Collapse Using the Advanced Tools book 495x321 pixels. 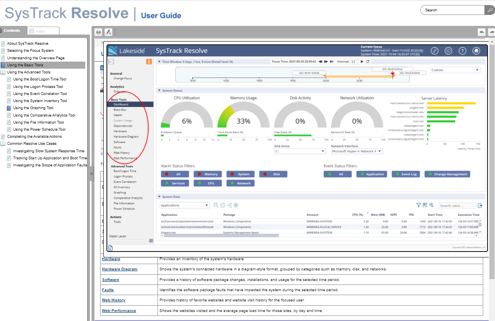pos(3,72)
